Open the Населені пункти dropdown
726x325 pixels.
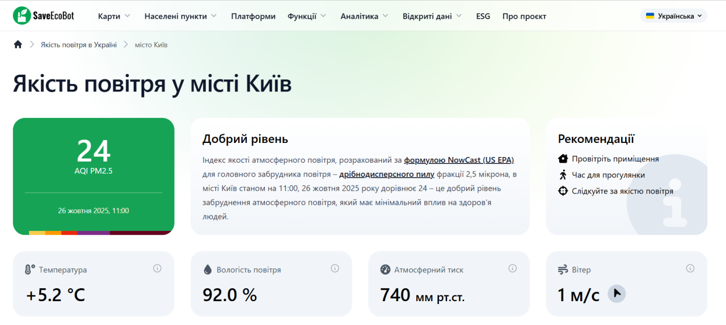pos(180,16)
